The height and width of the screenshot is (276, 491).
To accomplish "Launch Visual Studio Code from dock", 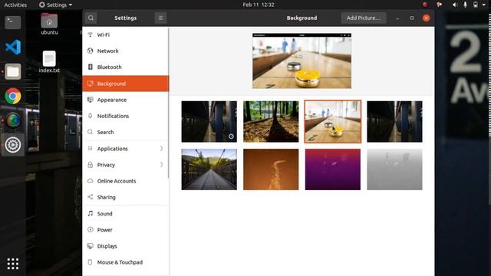I will tap(13, 48).
